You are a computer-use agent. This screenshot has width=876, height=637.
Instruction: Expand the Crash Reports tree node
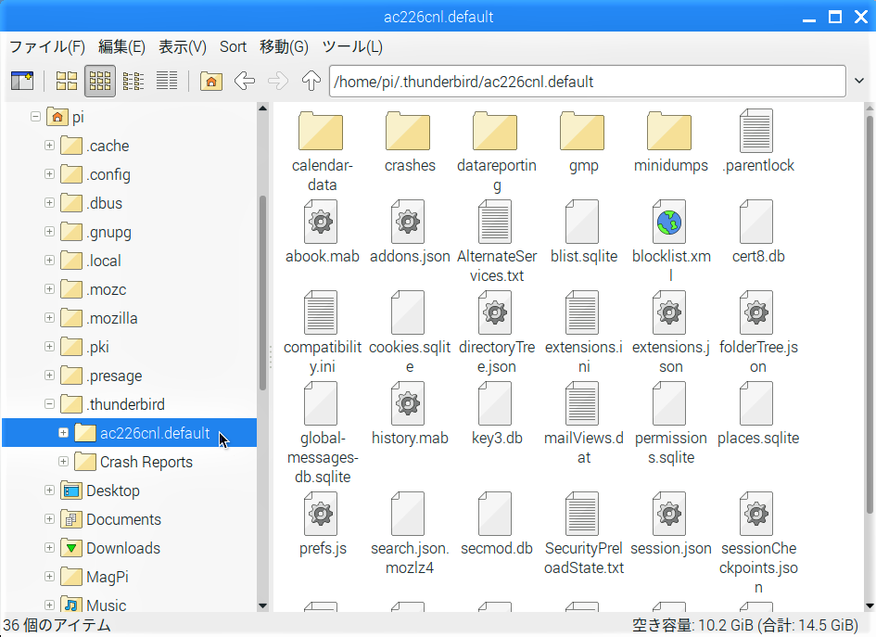(63, 461)
